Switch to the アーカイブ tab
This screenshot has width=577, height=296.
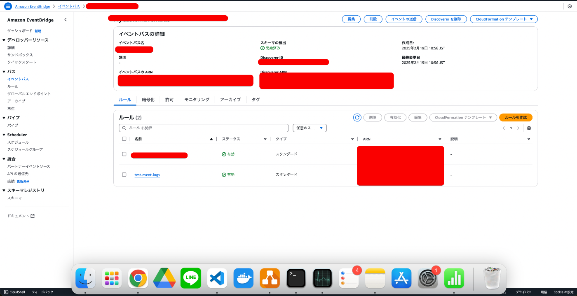tap(230, 100)
